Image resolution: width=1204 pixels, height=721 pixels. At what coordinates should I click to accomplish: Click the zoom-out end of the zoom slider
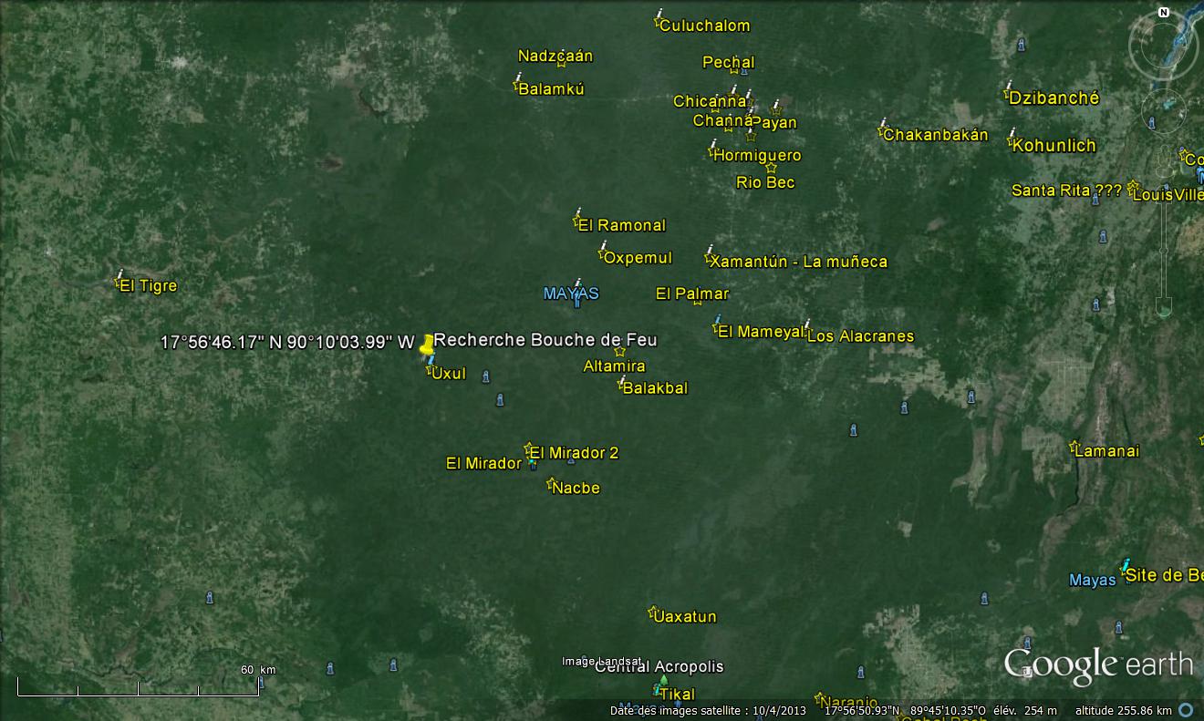coord(1164,306)
